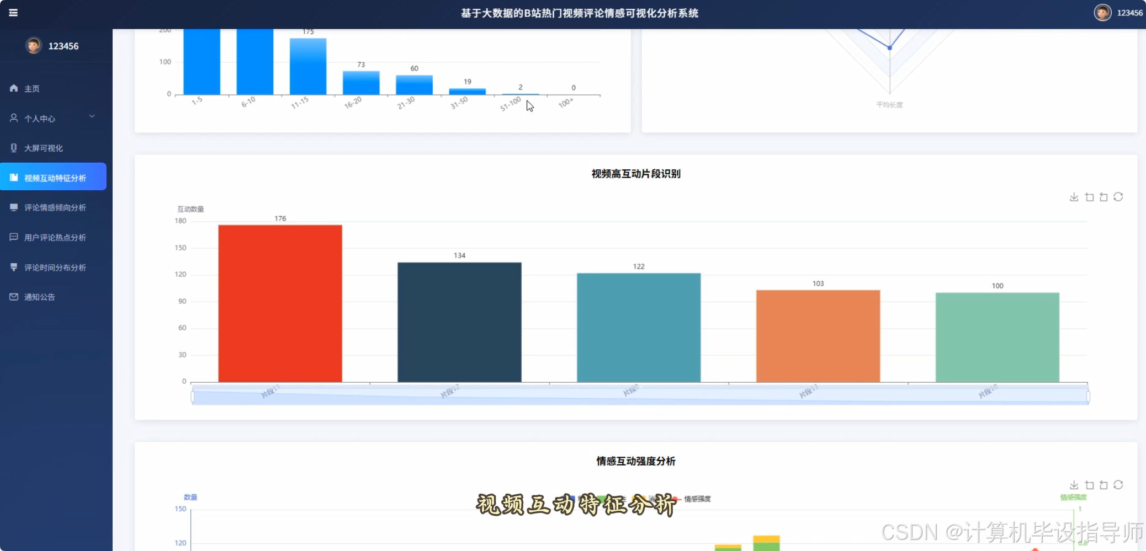
Task: Toggle the green legend series on 情感互动强度分析
Action: (602, 498)
